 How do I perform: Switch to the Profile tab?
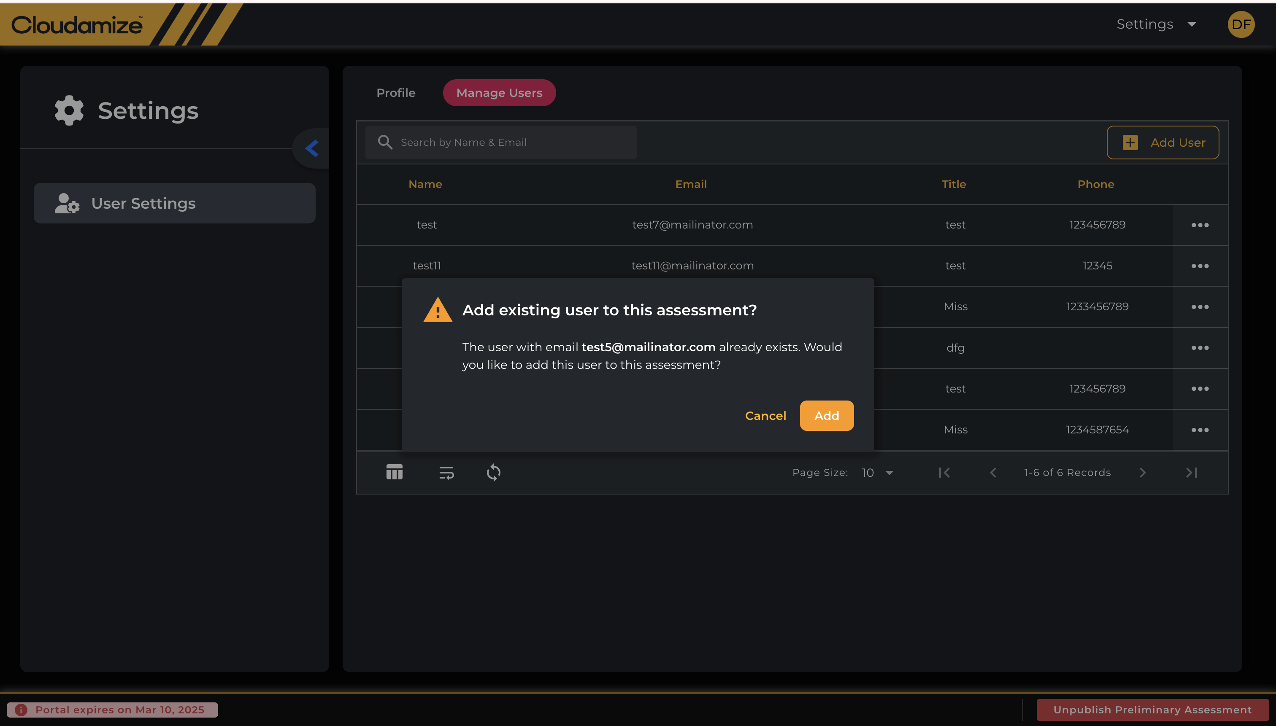coord(396,93)
